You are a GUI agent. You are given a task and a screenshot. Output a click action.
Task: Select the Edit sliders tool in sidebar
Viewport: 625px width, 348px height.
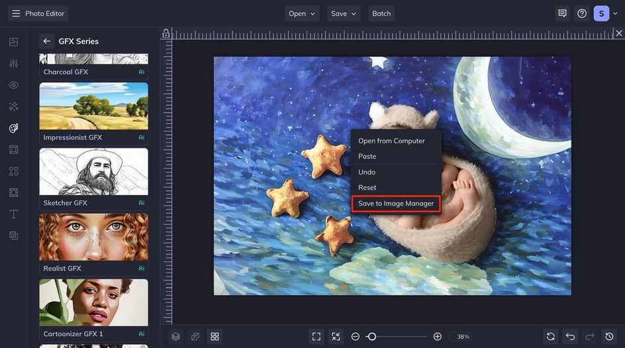click(x=13, y=64)
